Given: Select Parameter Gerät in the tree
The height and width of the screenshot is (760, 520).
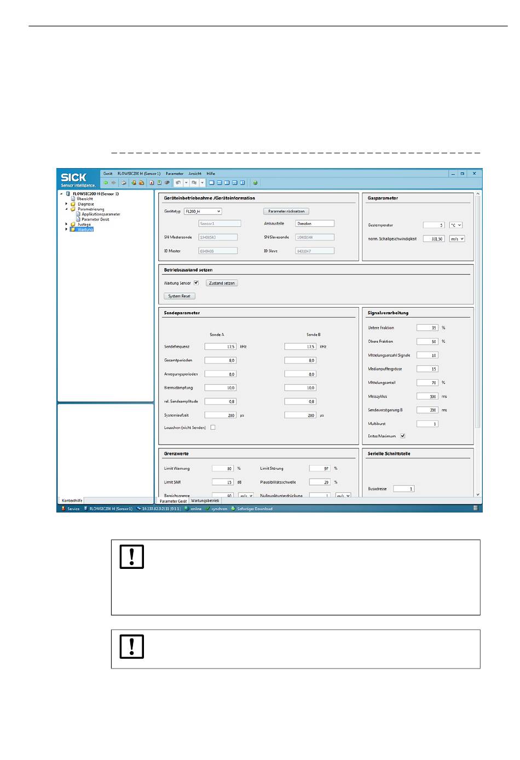Looking at the screenshot, I should tap(96, 220).
